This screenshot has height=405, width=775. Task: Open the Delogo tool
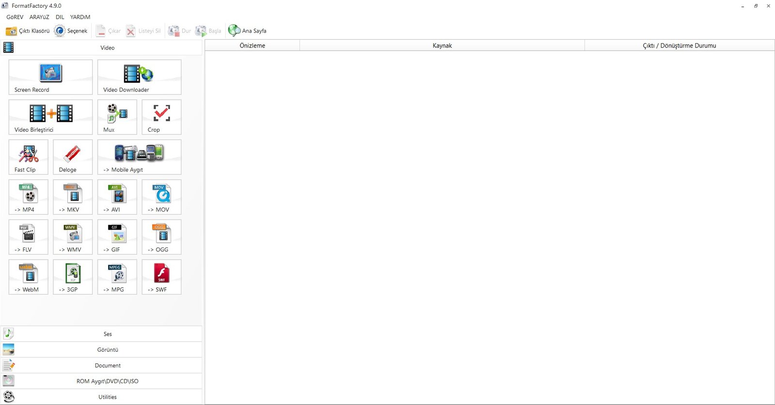(x=73, y=157)
